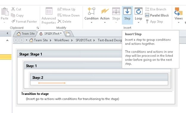The image size is (186, 113).
Task: Select the SP2013Test workflow tab
Action: click(x=51, y=34)
